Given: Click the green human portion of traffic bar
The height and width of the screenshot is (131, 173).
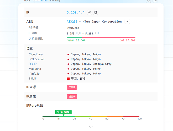Looking at the screenshot, I should click(x=75, y=38).
